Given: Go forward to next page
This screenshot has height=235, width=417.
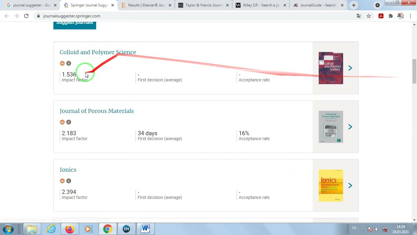Looking at the screenshot, I should click(x=16, y=16).
